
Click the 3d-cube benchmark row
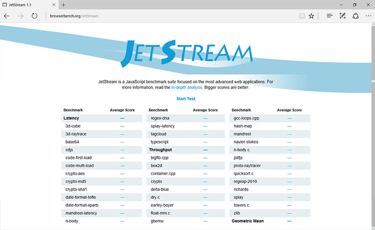click(x=101, y=126)
